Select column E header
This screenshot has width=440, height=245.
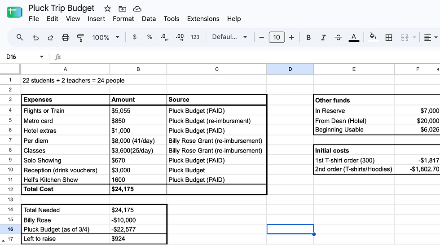(x=354, y=69)
